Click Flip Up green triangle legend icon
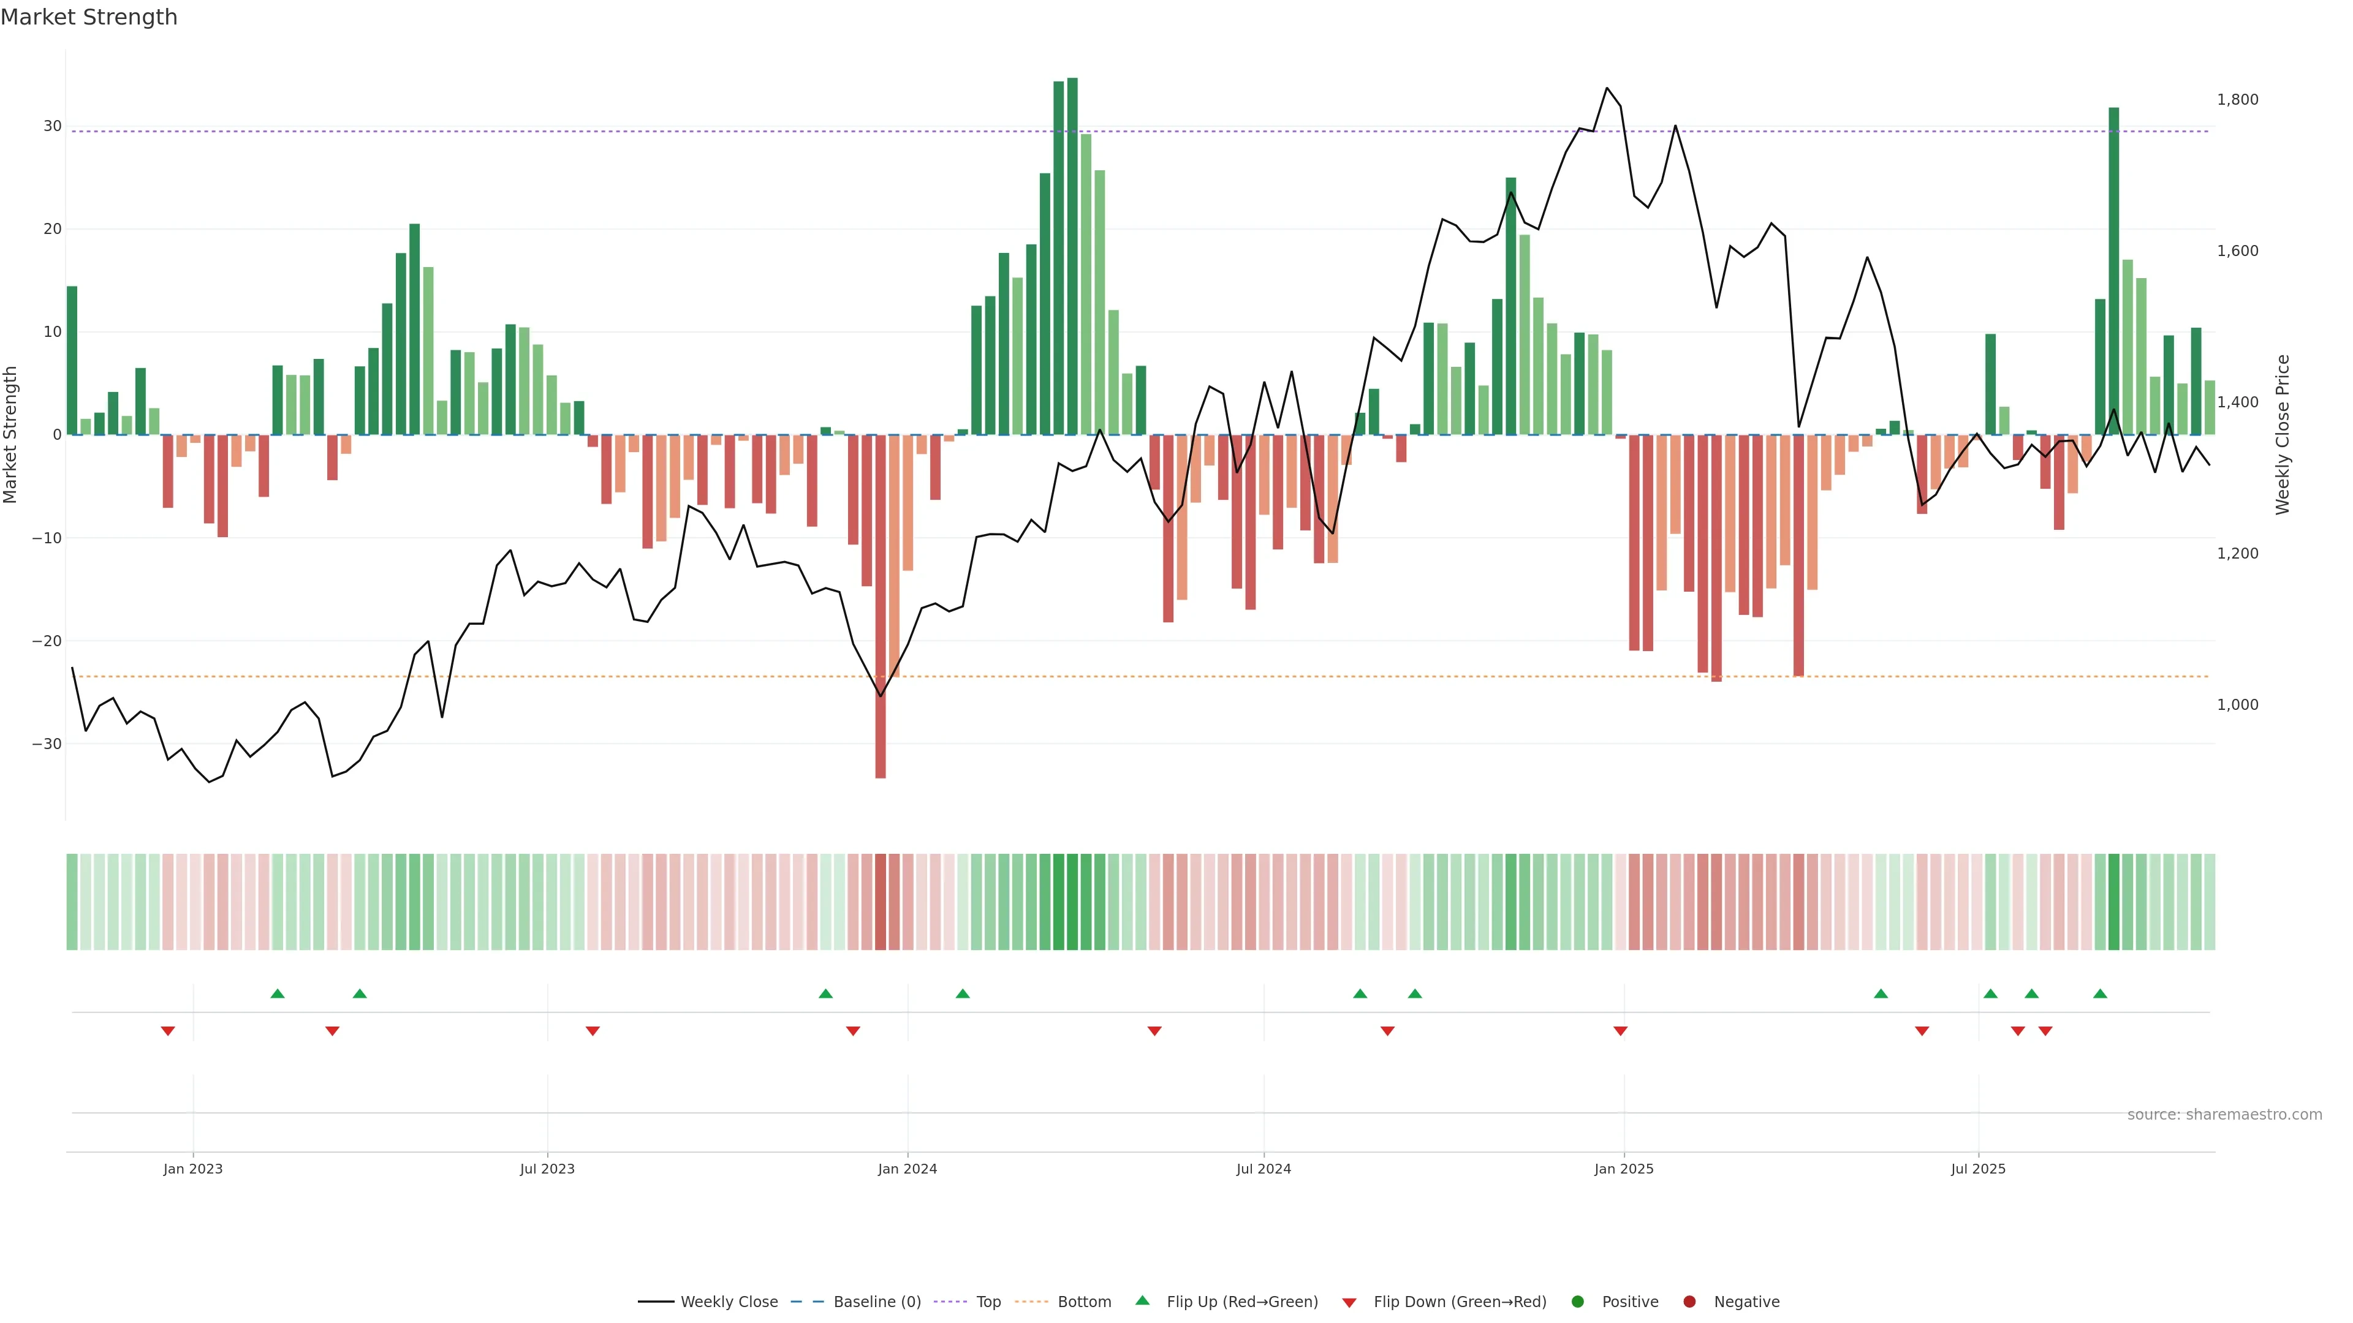The height and width of the screenshot is (1323, 2353). coord(1142,1301)
